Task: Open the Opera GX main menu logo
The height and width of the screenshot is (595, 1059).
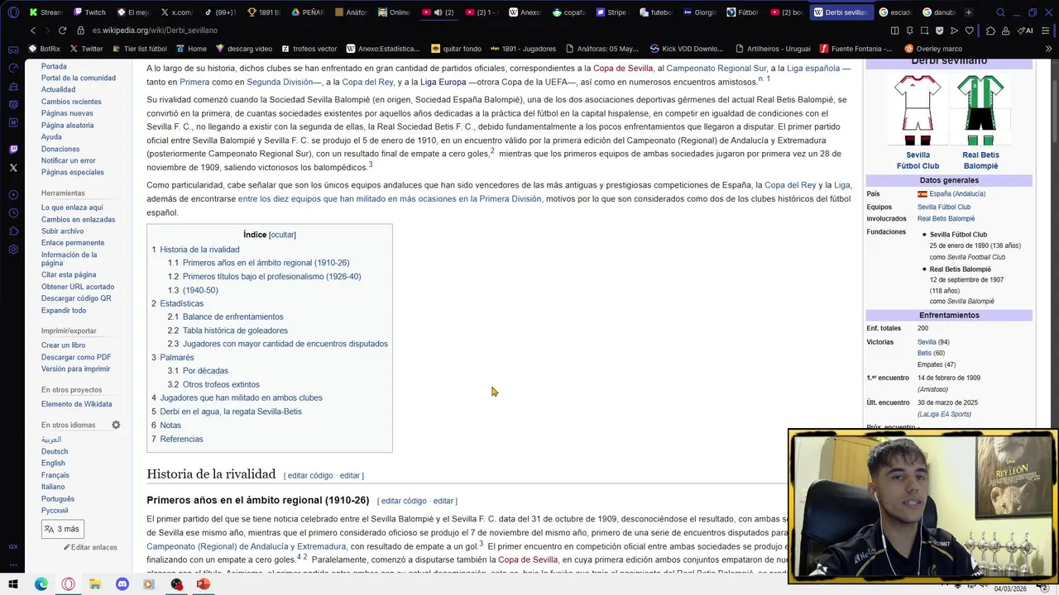Action: tap(13, 12)
